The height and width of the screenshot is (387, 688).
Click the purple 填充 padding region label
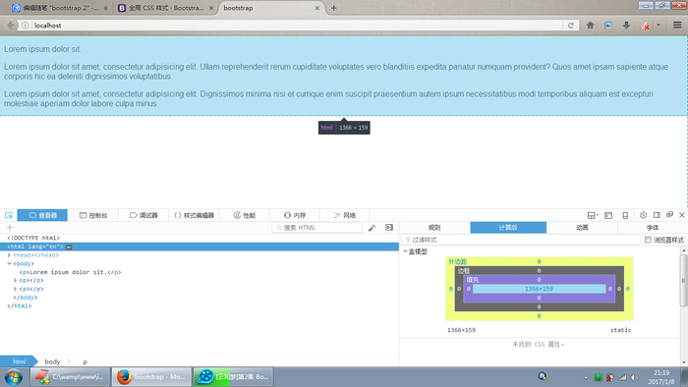[473, 280]
